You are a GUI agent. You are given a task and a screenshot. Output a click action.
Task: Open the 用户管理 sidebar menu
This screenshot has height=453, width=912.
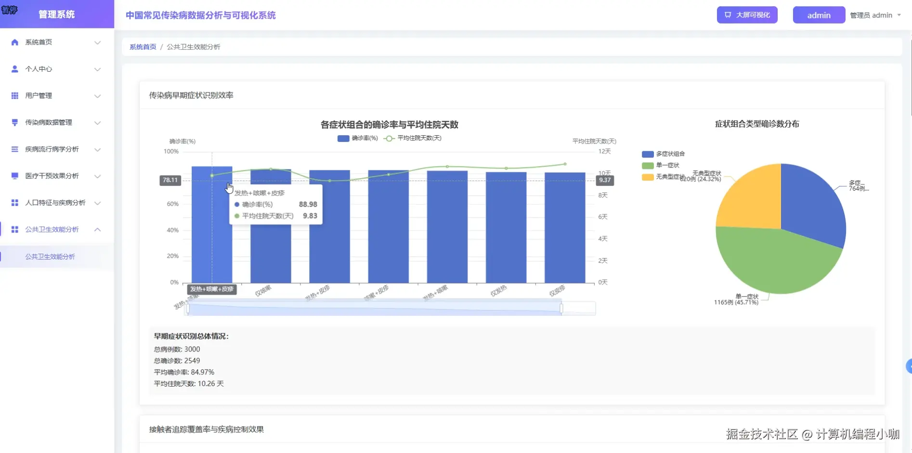(x=57, y=96)
